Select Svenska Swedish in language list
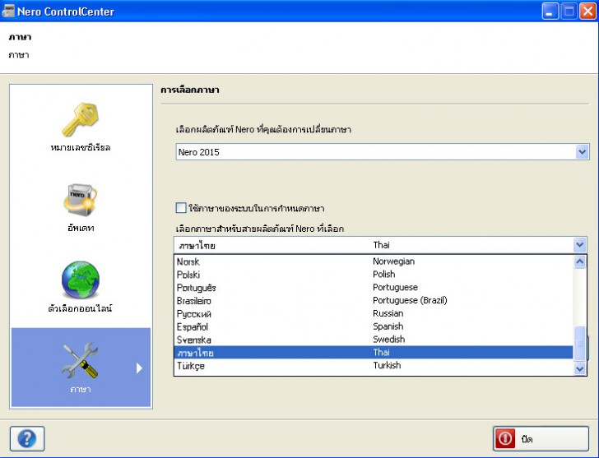This screenshot has height=458, width=599. (374, 340)
